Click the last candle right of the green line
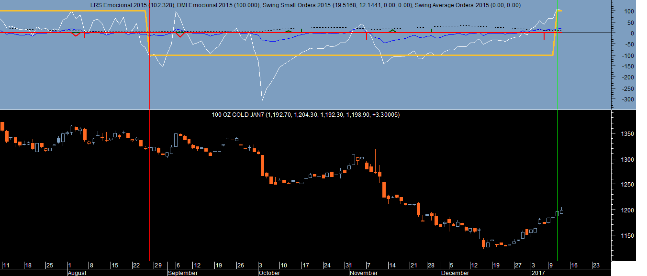This screenshot has height=276, width=647. (x=562, y=211)
